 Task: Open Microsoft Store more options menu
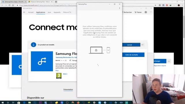(x=151, y=12)
